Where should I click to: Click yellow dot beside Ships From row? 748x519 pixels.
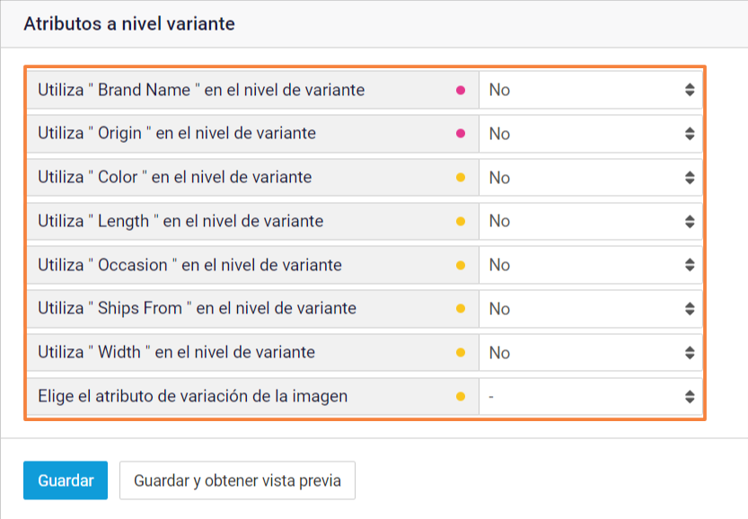click(x=461, y=309)
